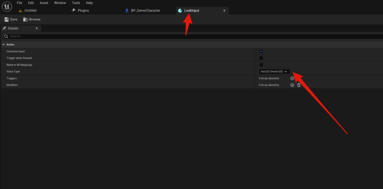
Task: Open the Tools menu
Action: tap(76, 3)
